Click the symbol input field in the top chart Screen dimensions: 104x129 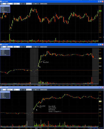[4, 4]
